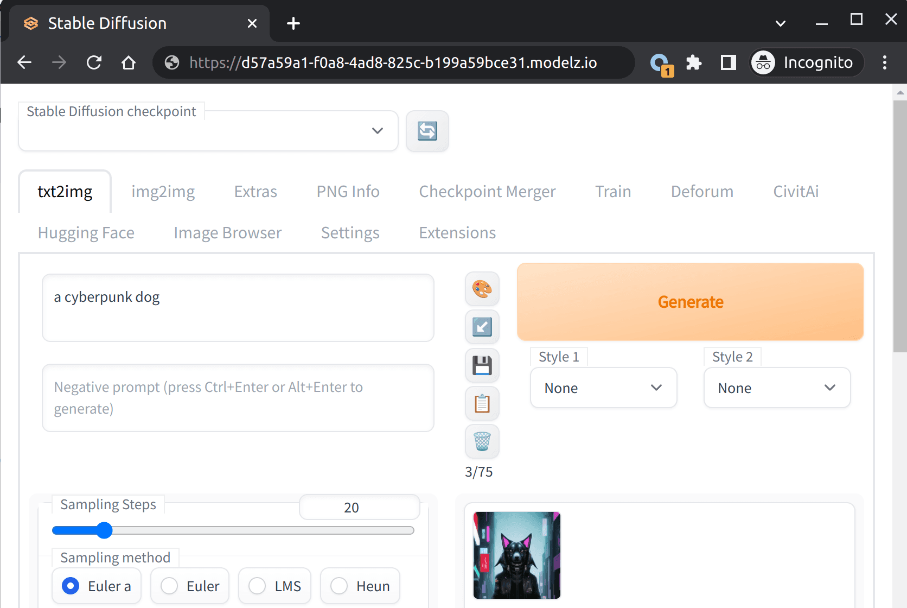Select the LMS sampling method
The image size is (907, 608).
tap(274, 586)
